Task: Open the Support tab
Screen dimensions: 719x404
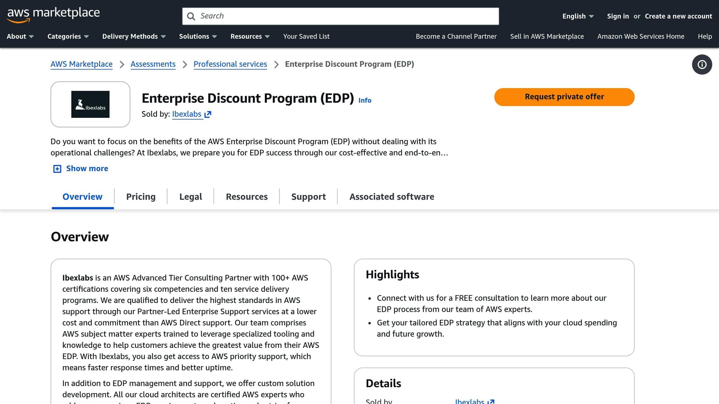Action: pyautogui.click(x=308, y=197)
